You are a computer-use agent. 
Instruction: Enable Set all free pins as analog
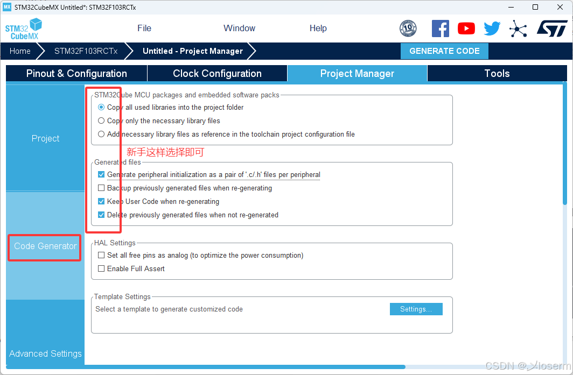pos(101,255)
